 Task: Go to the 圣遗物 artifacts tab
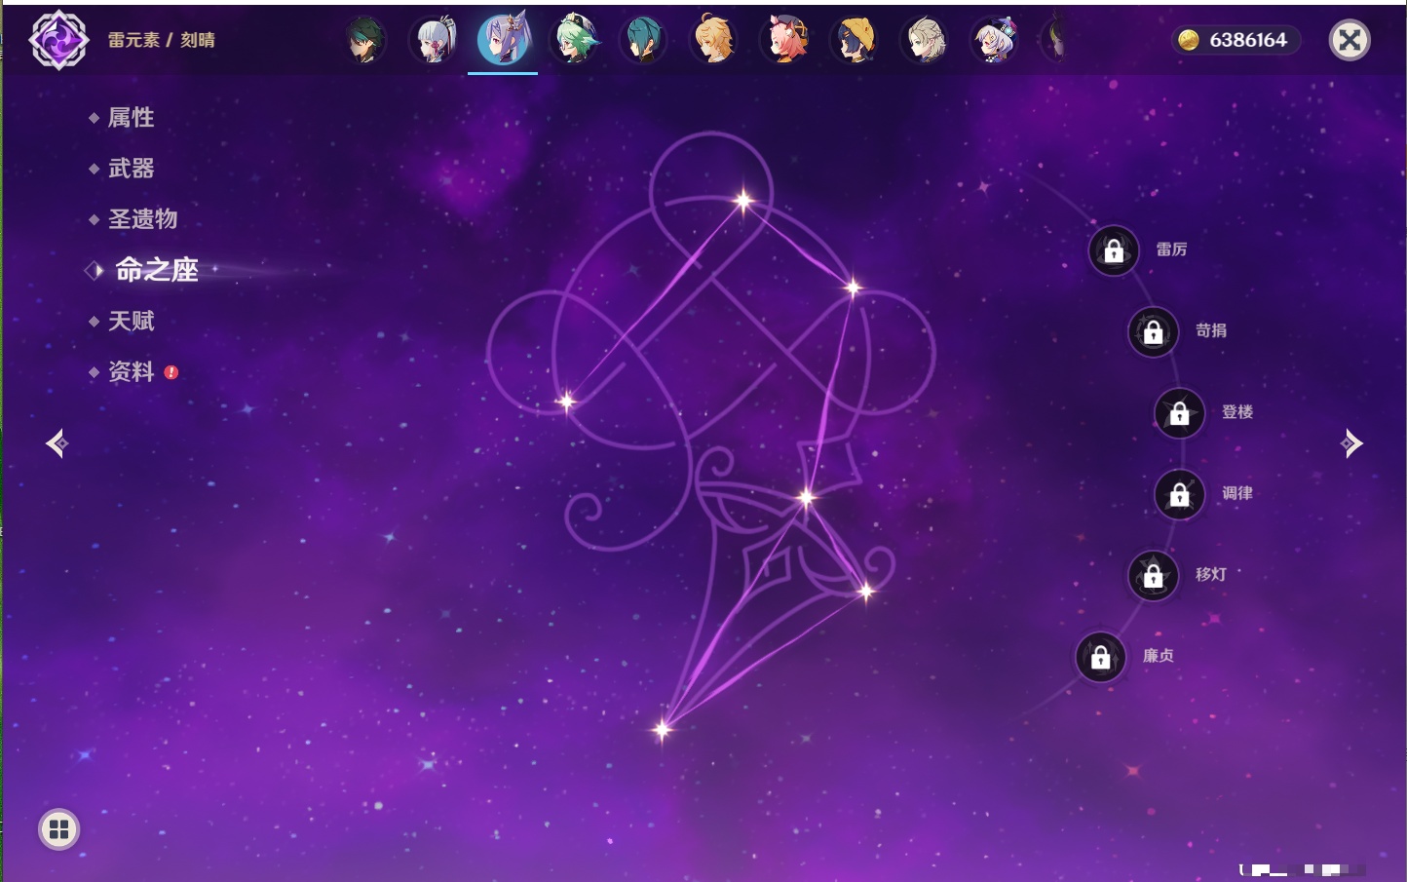(x=142, y=219)
